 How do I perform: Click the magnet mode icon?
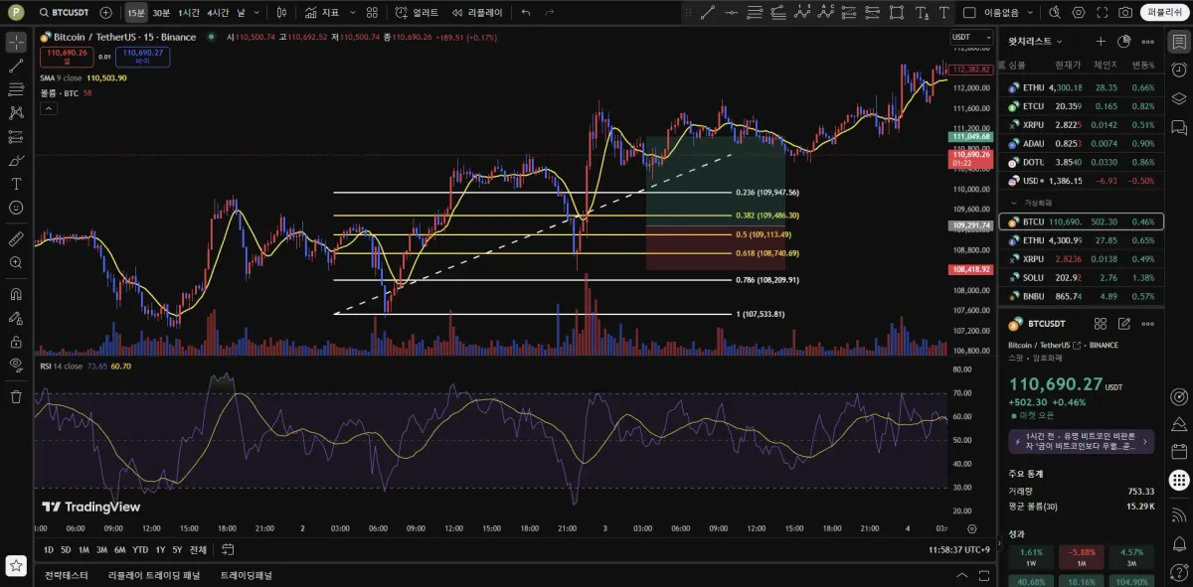(16, 294)
